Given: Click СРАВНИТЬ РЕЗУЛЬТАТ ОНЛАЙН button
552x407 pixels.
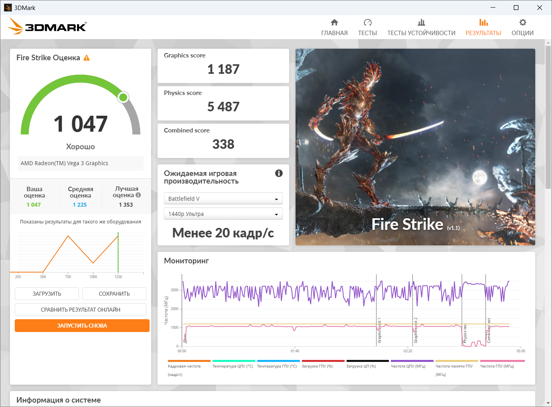Looking at the screenshot, I should (x=81, y=310).
